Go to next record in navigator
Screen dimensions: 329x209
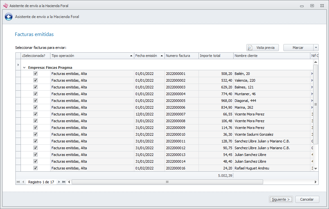(59, 182)
